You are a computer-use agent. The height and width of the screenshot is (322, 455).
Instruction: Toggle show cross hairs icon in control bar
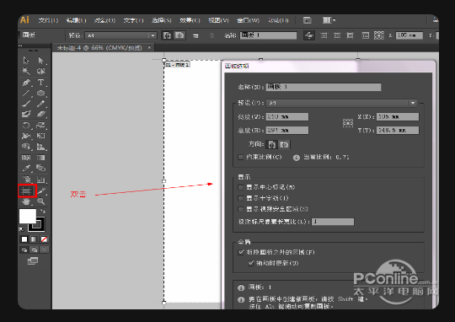click(x=337, y=35)
